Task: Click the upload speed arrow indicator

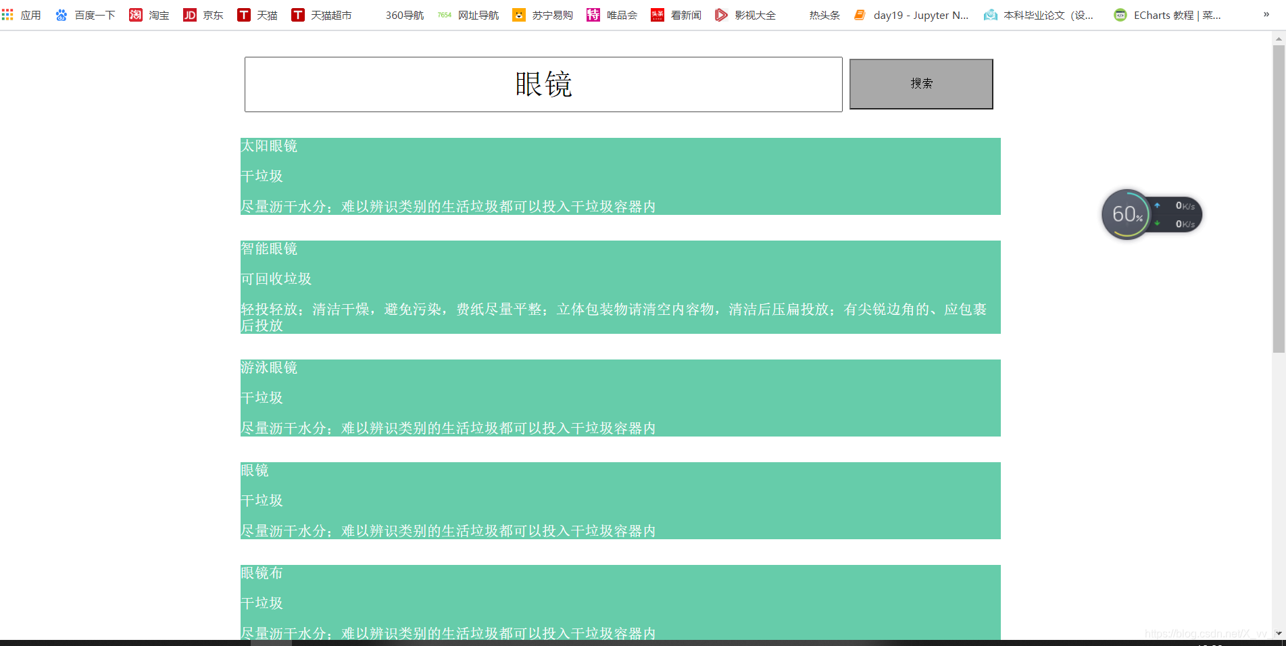Action: [1157, 205]
